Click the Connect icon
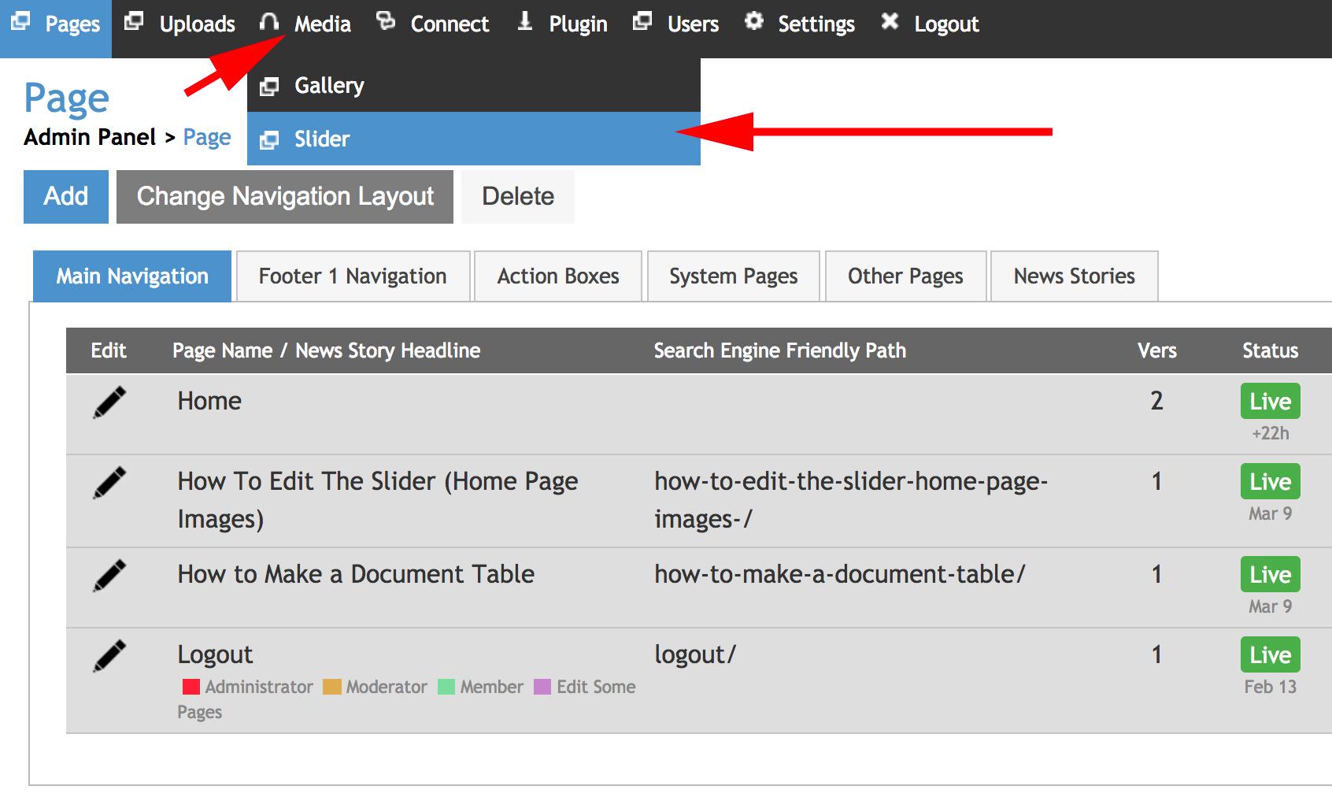 pyautogui.click(x=386, y=21)
